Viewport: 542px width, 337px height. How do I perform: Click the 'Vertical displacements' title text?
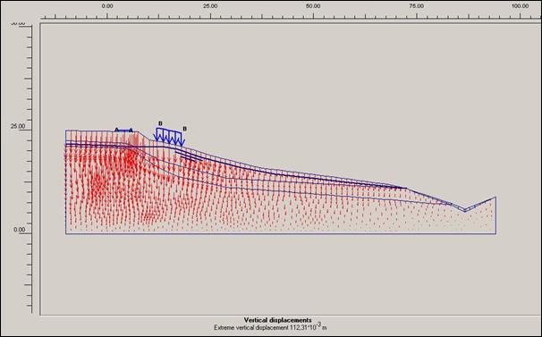click(277, 320)
